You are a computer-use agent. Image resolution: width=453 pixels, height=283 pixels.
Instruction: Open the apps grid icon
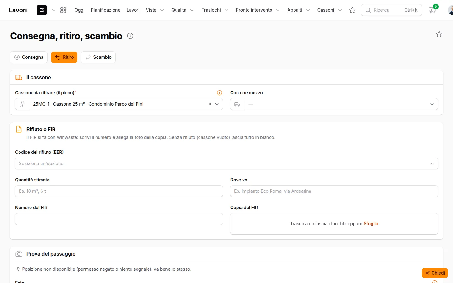[63, 10]
